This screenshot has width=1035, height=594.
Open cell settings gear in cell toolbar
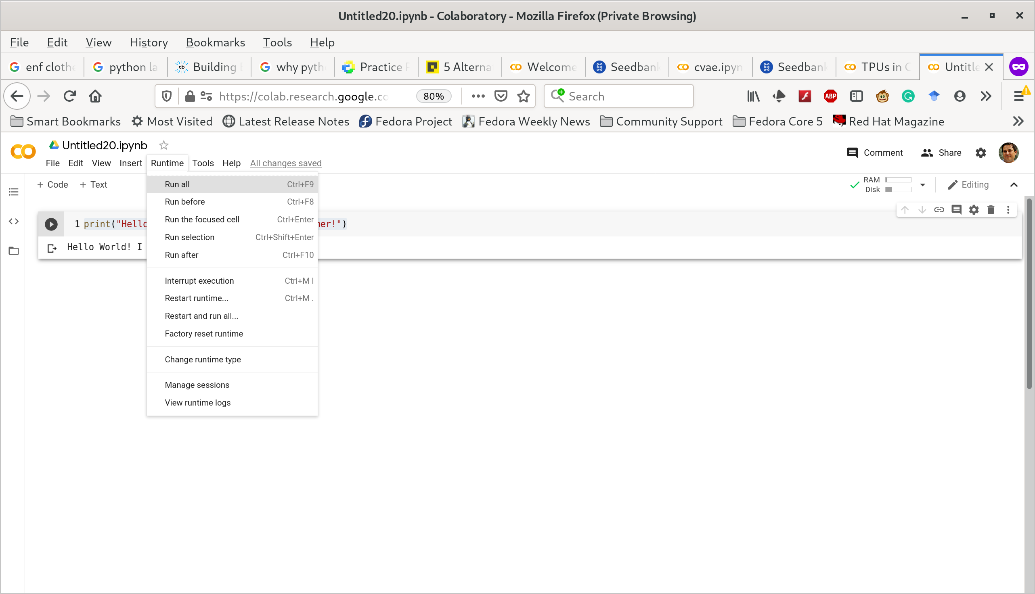(x=973, y=210)
